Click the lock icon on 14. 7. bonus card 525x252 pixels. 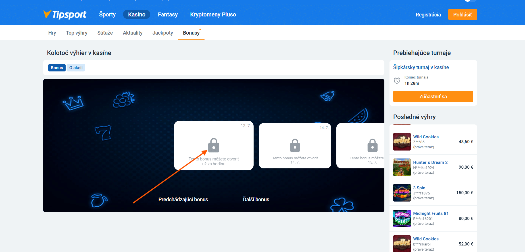295,145
